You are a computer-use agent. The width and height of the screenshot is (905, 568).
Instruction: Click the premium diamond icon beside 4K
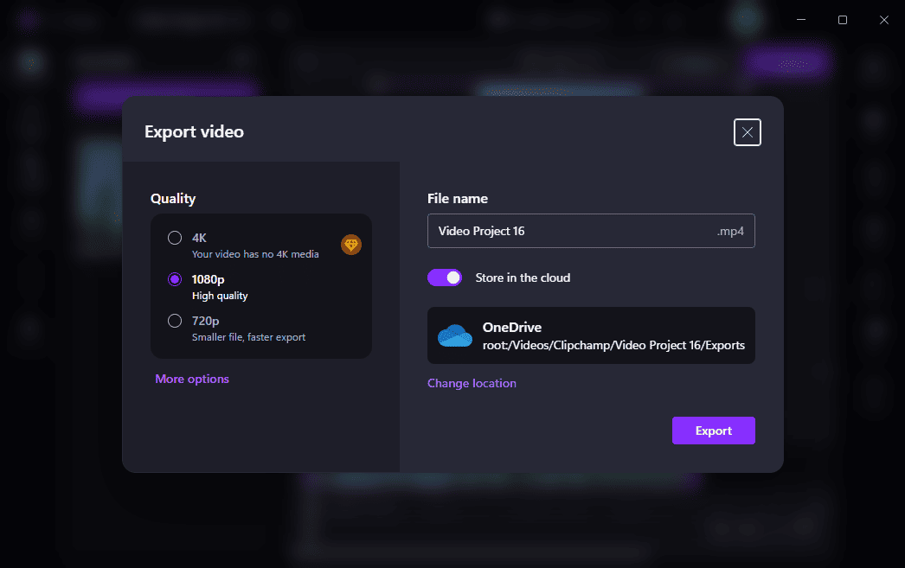point(351,245)
